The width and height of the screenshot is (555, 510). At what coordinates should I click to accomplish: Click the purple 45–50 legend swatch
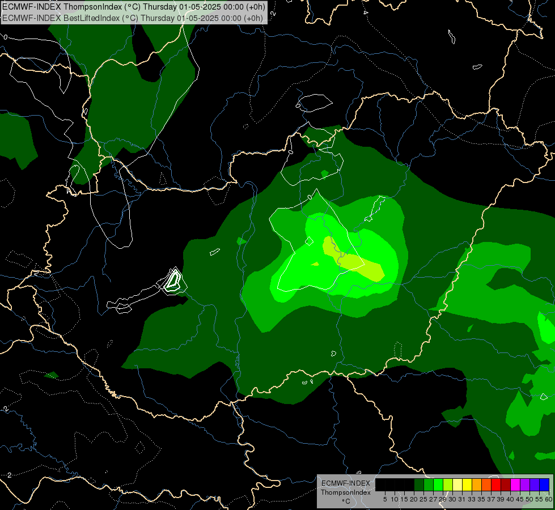pos(525,484)
